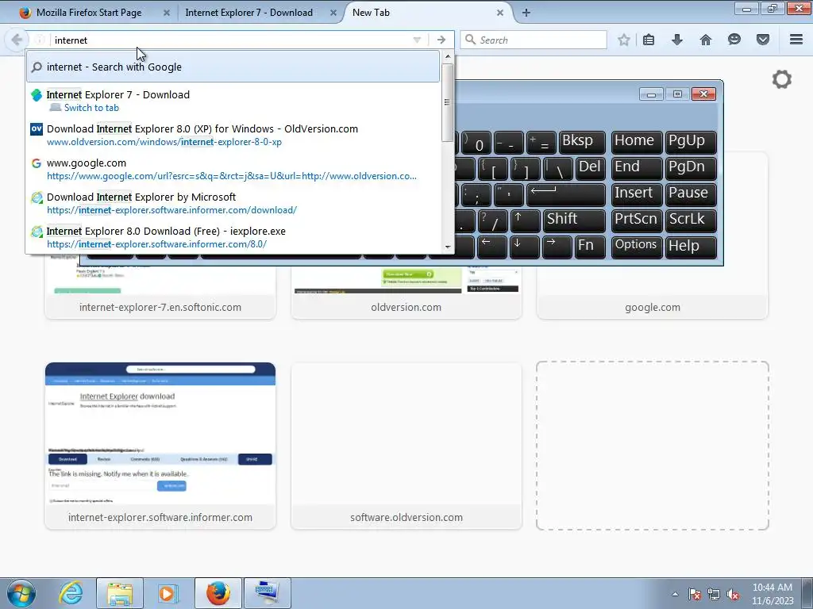The width and height of the screenshot is (813, 609).
Task: Click PgDn key on on-screen keyboard
Action: 691,168
